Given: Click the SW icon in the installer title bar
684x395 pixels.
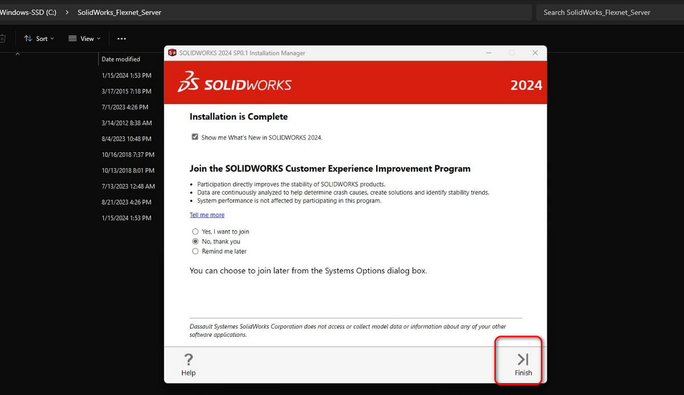Looking at the screenshot, I should (x=172, y=53).
